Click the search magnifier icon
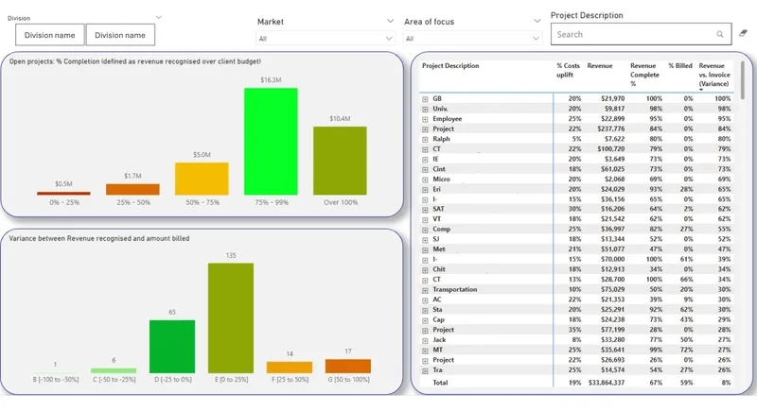The image size is (757, 411). 719,34
